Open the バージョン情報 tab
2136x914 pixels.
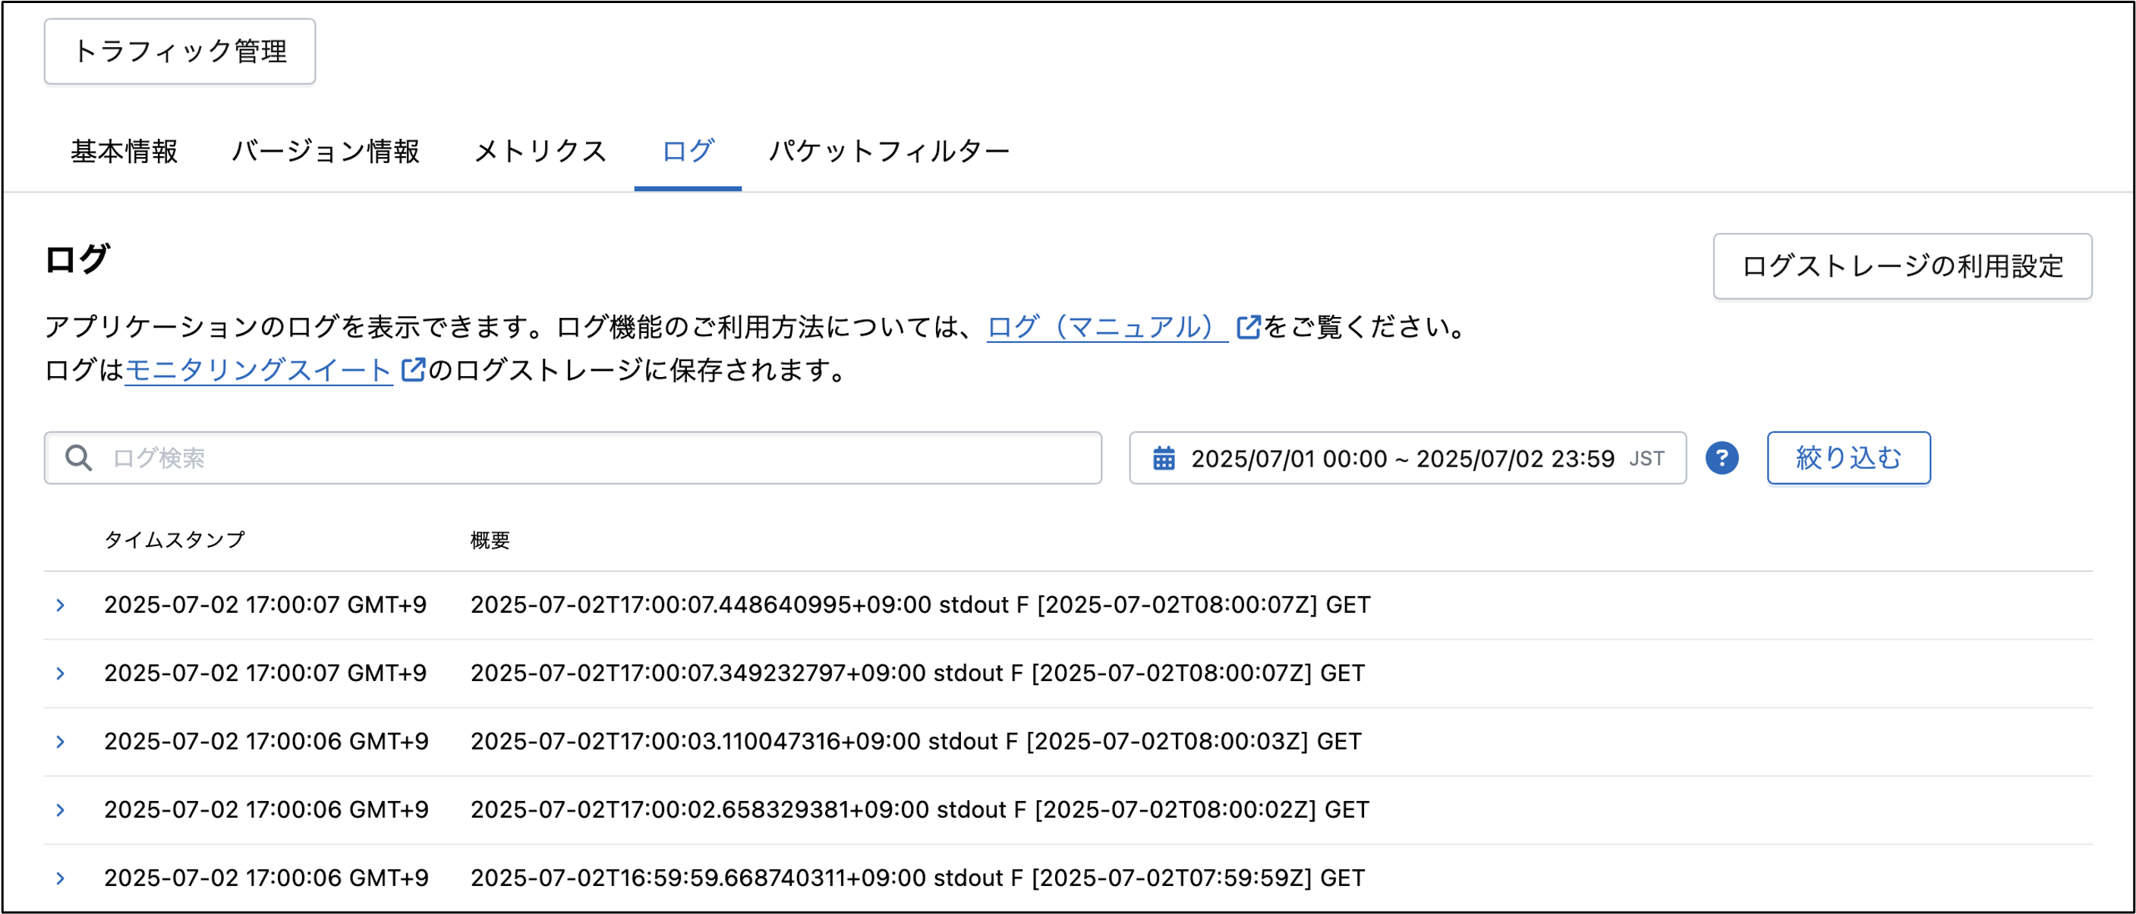pos(326,151)
